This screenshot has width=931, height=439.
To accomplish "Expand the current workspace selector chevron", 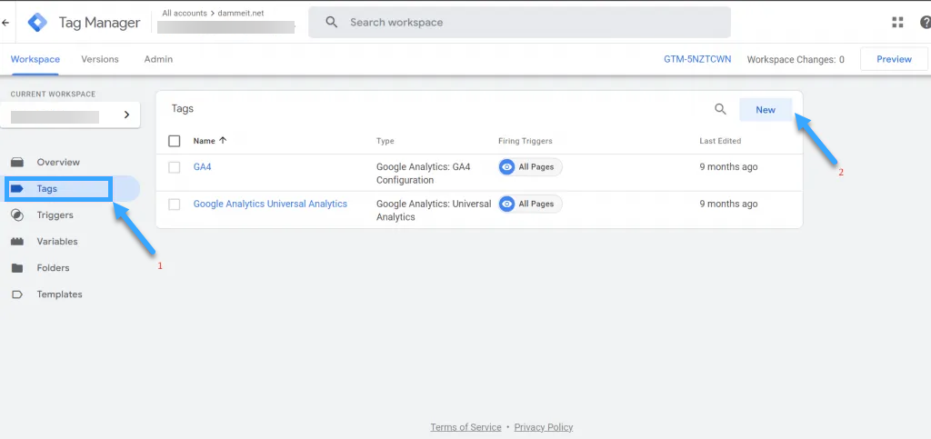I will pos(126,115).
